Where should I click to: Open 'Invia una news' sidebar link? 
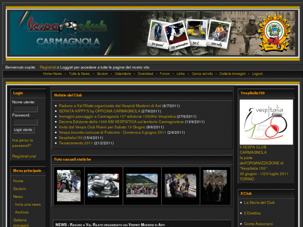pos(28,205)
